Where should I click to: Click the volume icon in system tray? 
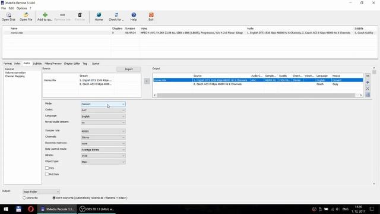coord(337,209)
